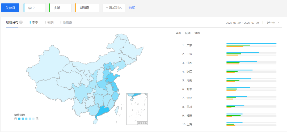Switch to the 区域 ranking tab
Screen dimensions: 287x132
[188, 33]
